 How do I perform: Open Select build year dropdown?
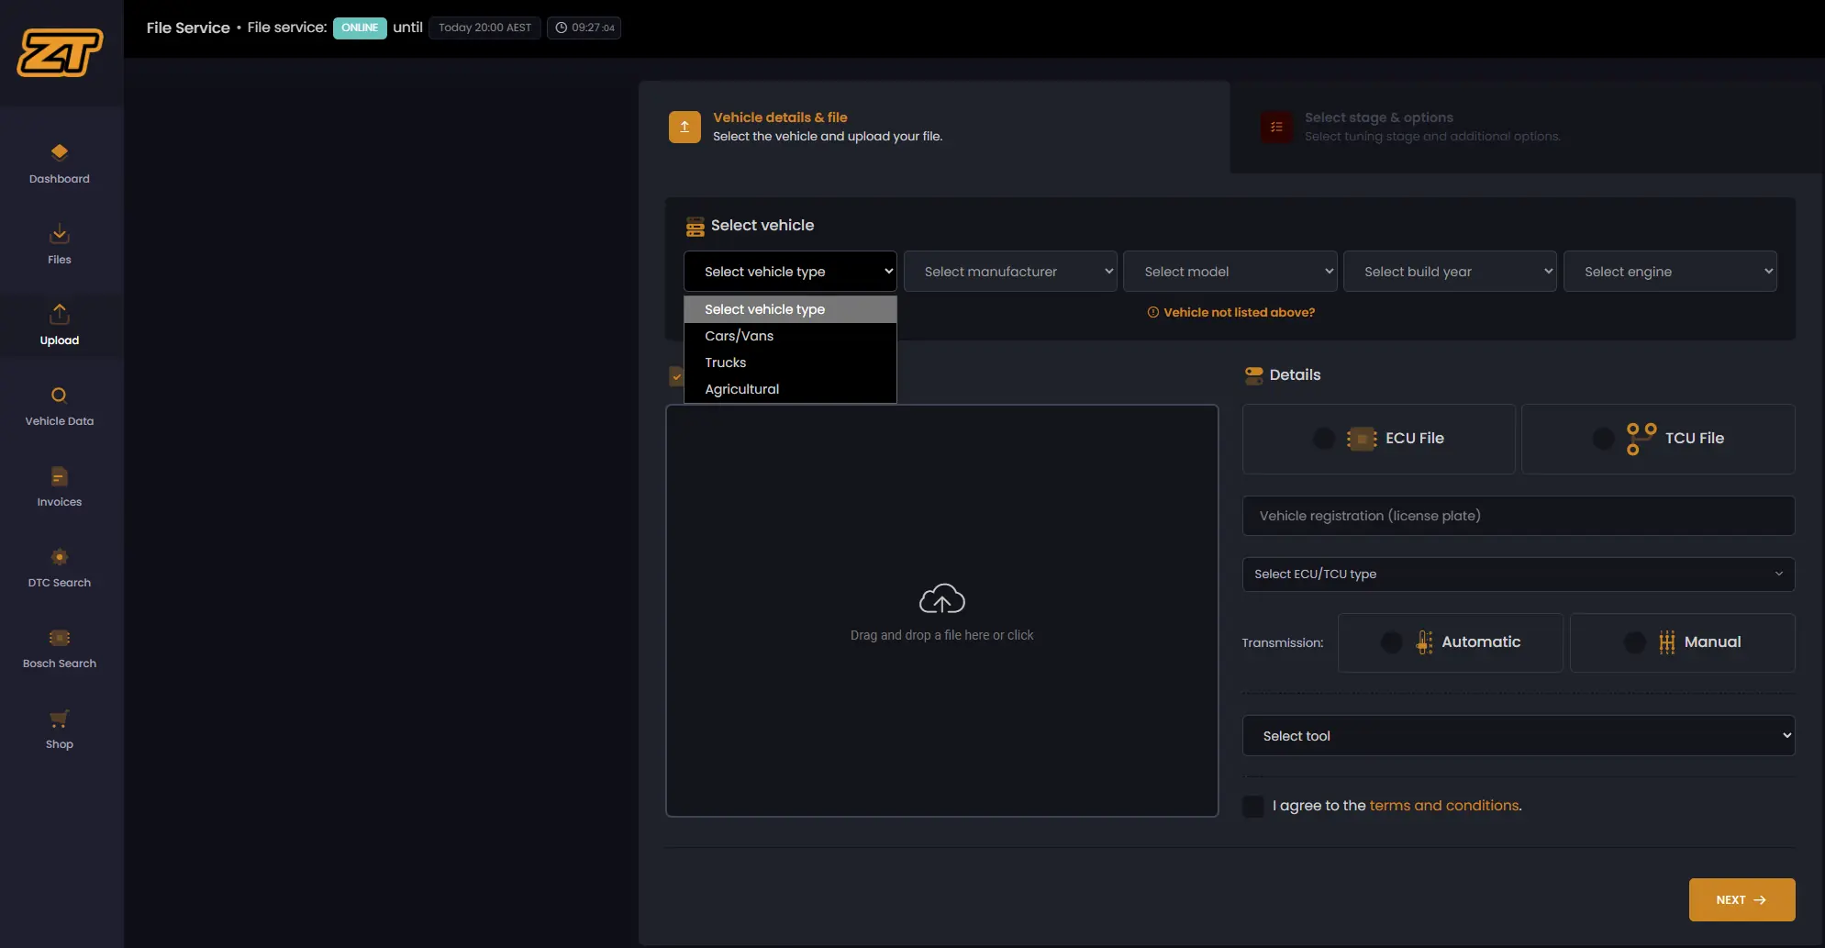tap(1450, 272)
